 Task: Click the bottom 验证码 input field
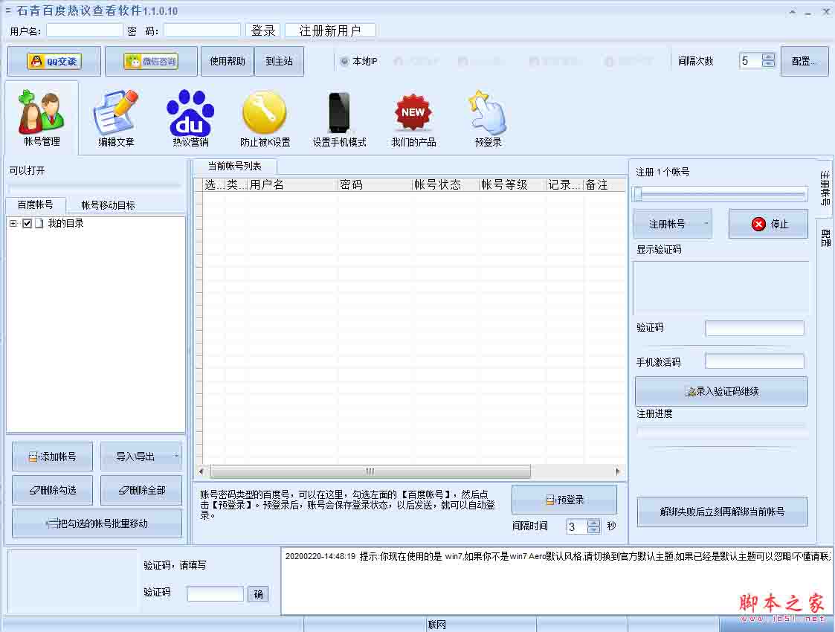pos(215,593)
